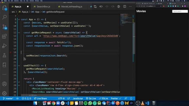
Task: Switch to the SearchBox.js tab
Action: [x=43, y=6]
